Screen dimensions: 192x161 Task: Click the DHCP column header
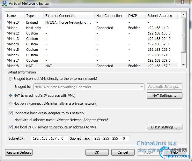[136, 16]
